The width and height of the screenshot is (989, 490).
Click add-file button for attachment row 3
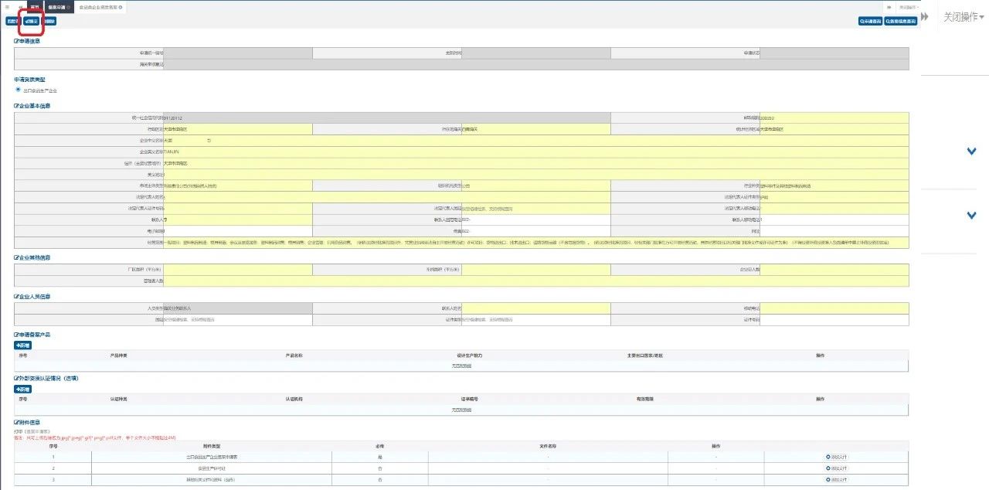coord(836,480)
